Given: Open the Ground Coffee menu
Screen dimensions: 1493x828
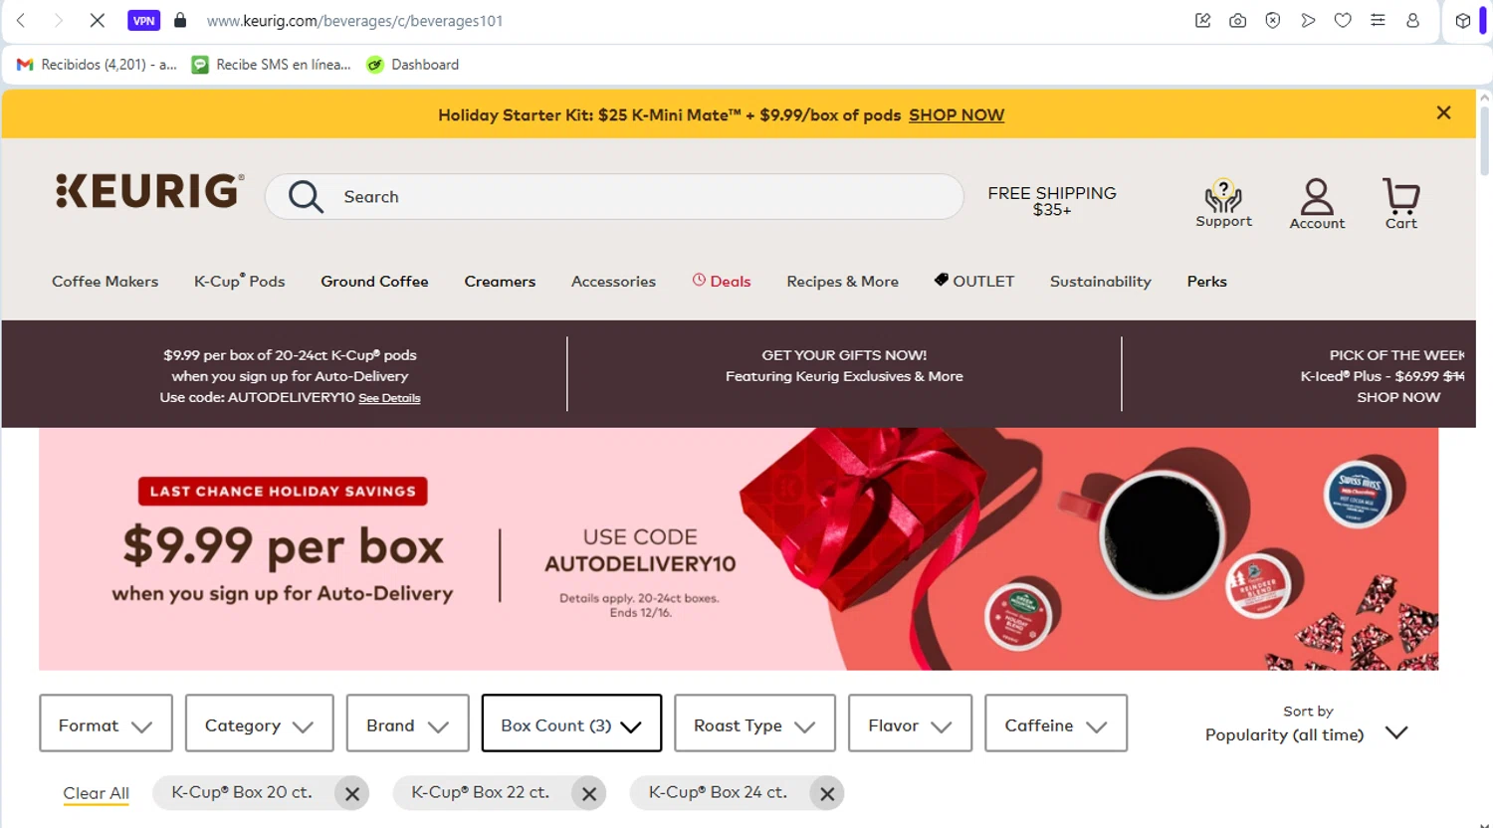Looking at the screenshot, I should coord(374,282).
